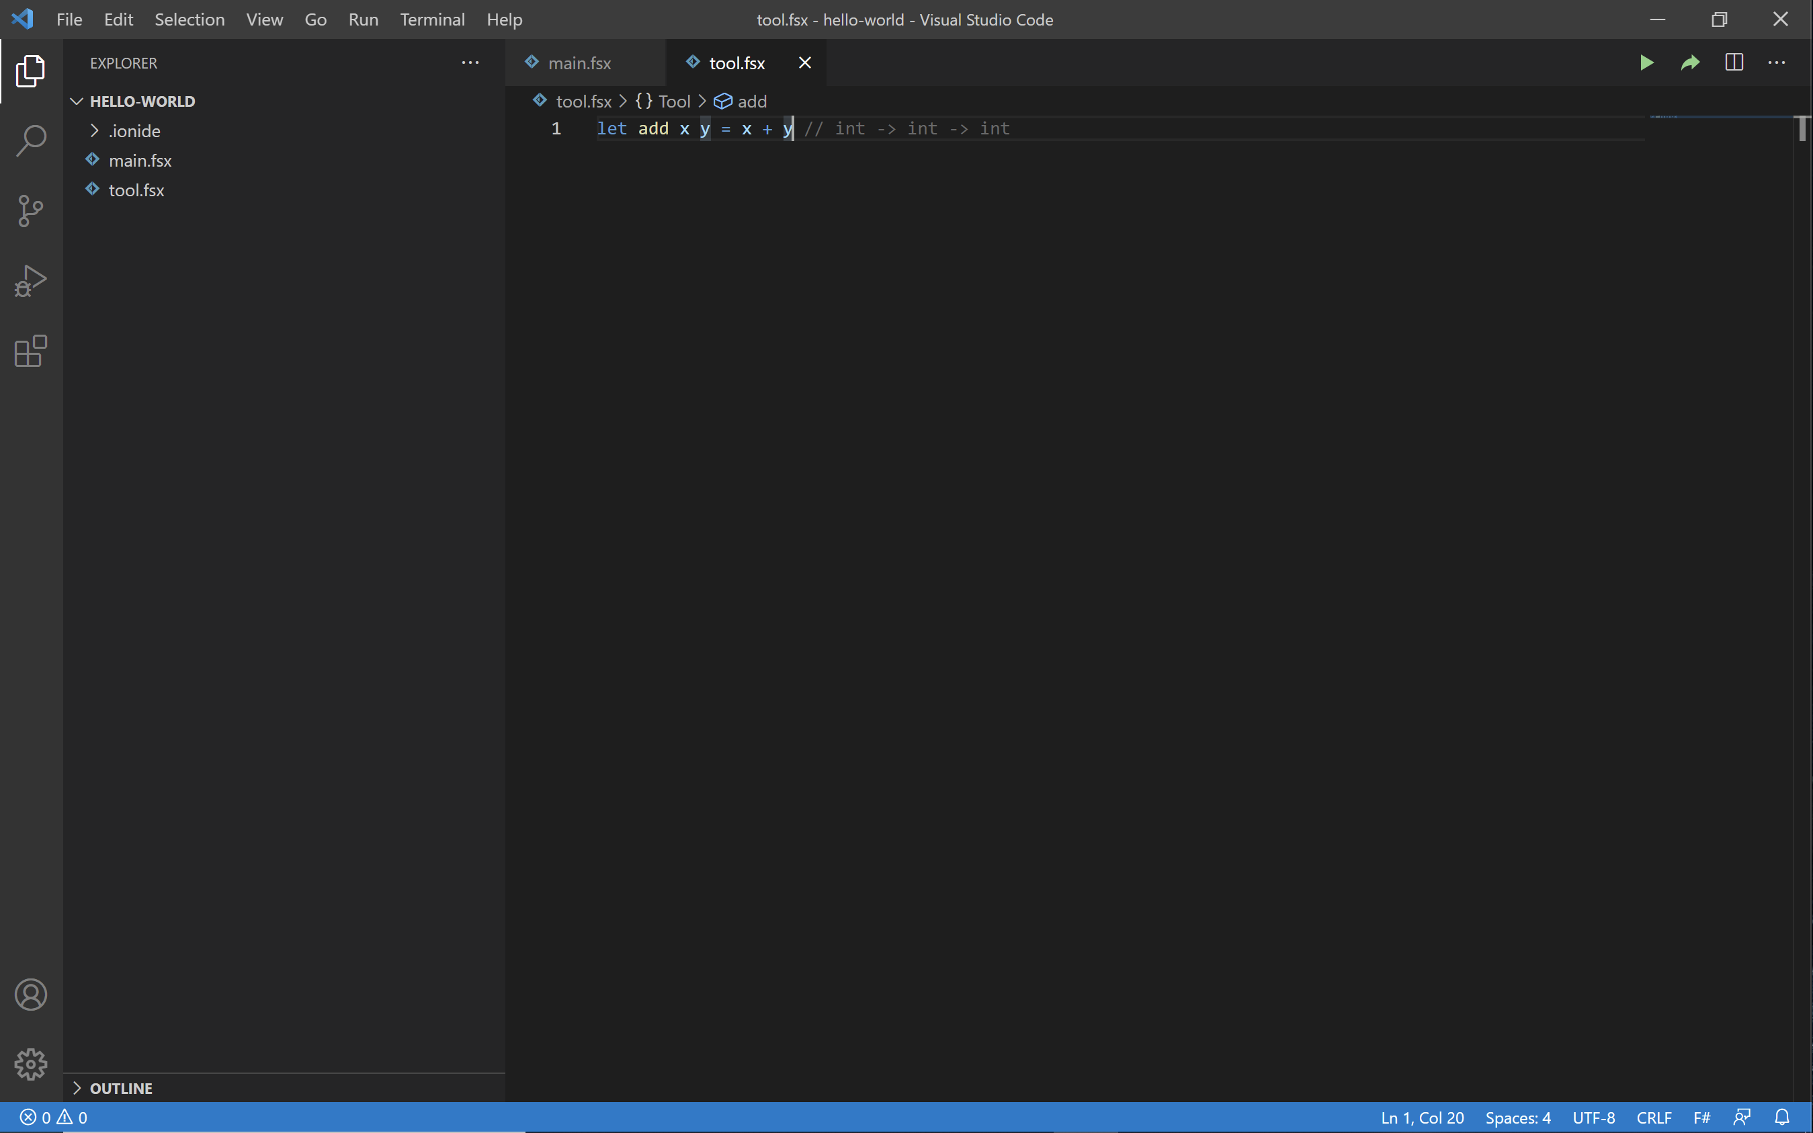Image resolution: width=1813 pixels, height=1133 pixels.
Task: Collapse the HELLO-WORLD folder section
Action: tap(142, 101)
